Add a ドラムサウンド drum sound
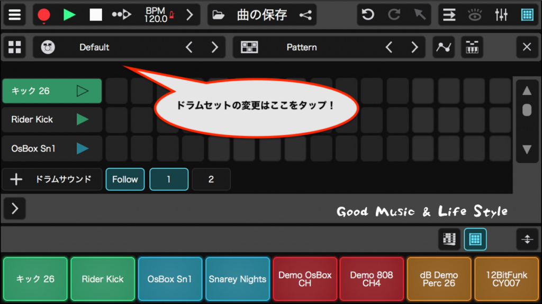The height and width of the screenshot is (304, 542). [52, 179]
